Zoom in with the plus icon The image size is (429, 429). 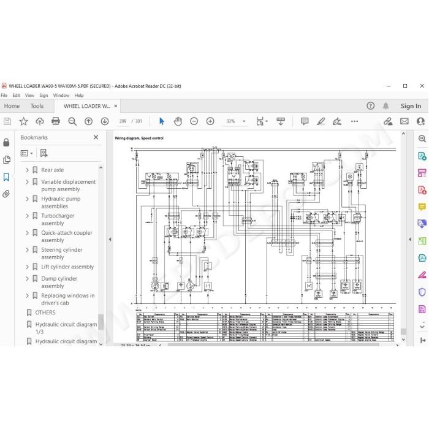(210, 121)
